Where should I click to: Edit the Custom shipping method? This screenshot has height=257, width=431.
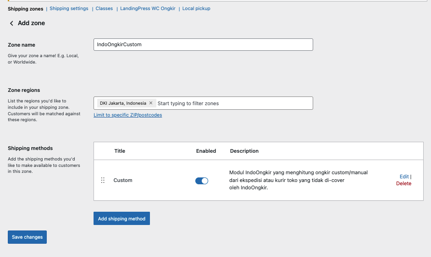coord(404,177)
